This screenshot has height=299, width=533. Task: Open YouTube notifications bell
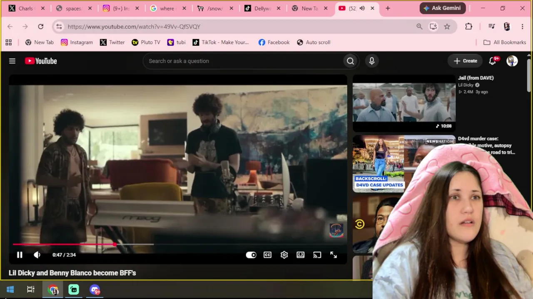493,61
